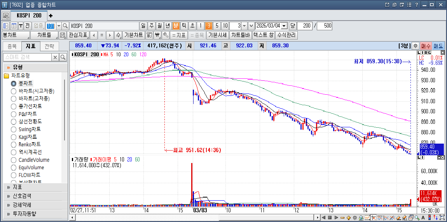
Task: Select the P&F차트 radio option
Action: 14,114
